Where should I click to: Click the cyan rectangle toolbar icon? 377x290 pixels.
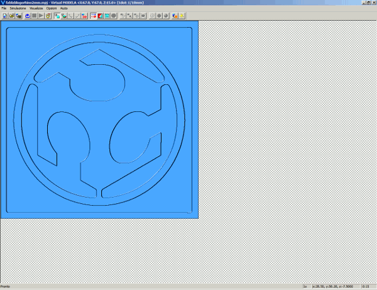(107, 16)
